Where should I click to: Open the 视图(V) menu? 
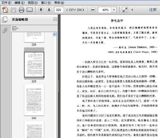[33, 3]
